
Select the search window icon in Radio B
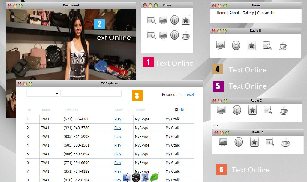tap(267, 45)
